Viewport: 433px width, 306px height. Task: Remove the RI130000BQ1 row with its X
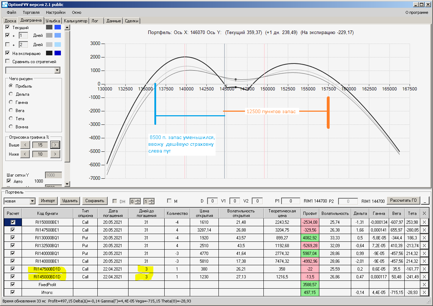coord(424,238)
